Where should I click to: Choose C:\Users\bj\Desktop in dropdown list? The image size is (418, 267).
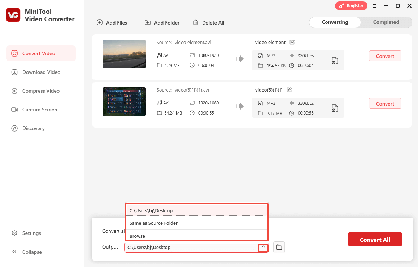coord(196,210)
